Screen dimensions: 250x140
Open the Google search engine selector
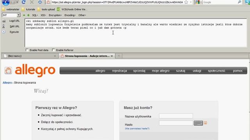pos(198,2)
